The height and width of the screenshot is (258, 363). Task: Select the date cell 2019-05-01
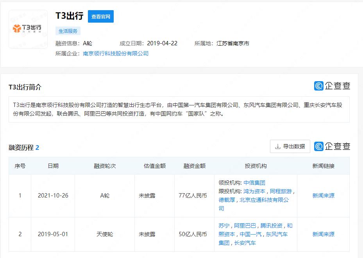point(53,234)
